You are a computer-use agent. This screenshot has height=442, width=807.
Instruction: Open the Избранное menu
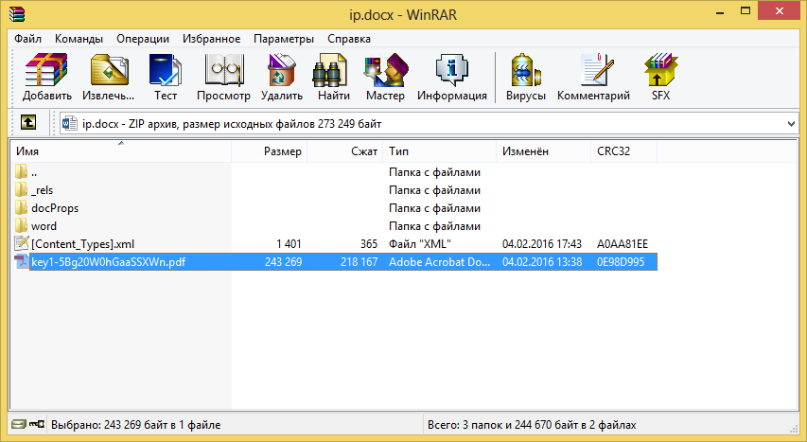[x=212, y=39]
